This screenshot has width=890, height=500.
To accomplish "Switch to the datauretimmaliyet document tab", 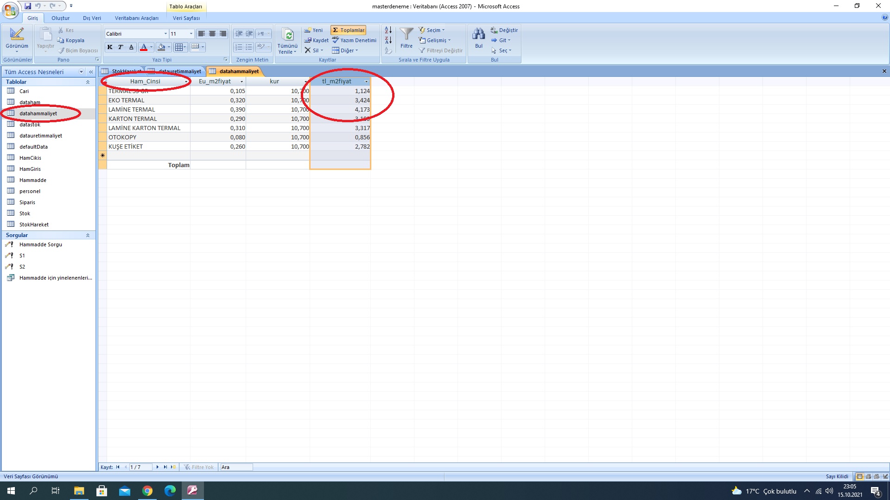I will [x=179, y=71].
